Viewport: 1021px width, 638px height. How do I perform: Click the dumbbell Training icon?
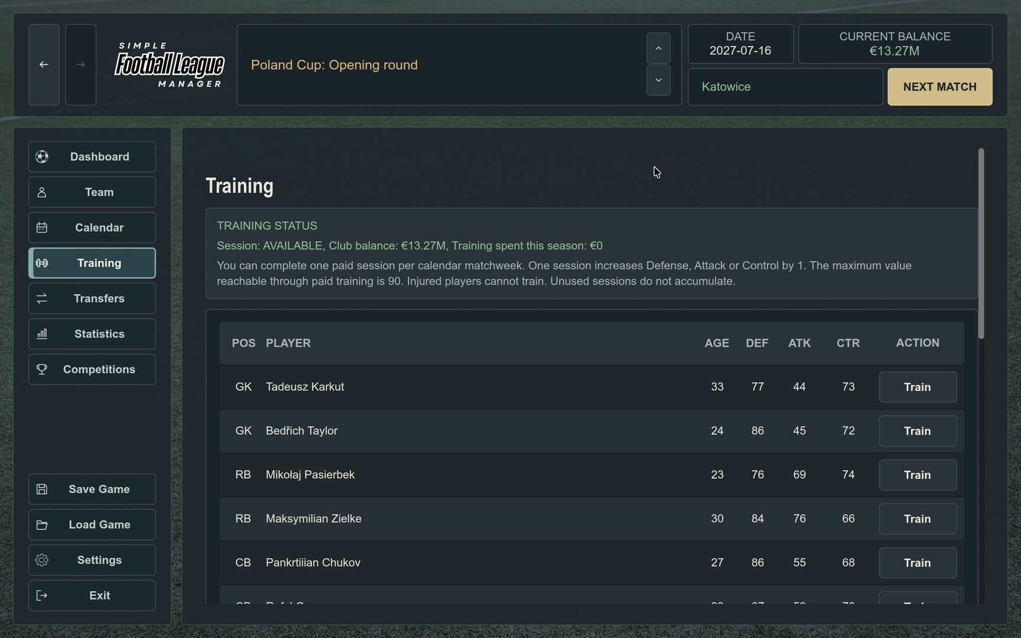click(42, 263)
